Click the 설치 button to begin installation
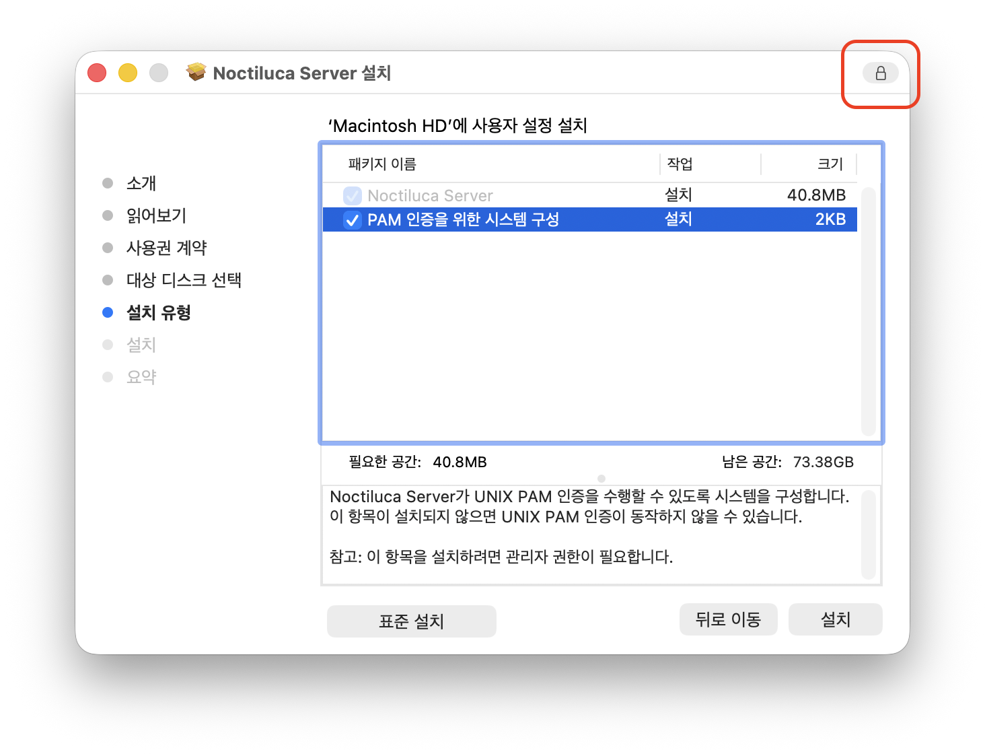This screenshot has height=754, width=985. [835, 619]
